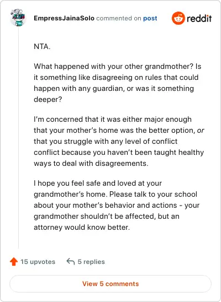The width and height of the screenshot is (221, 302).
Task: Click the "reddit" wordmark
Action: click(x=199, y=19)
